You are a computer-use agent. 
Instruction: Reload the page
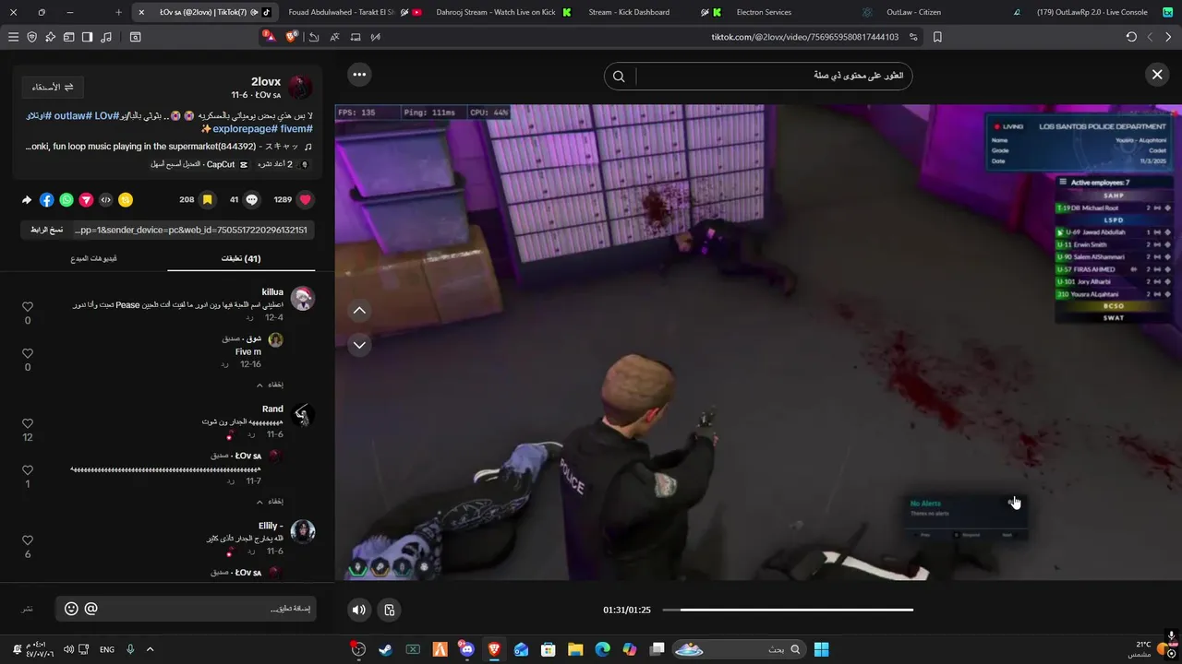[1131, 37]
